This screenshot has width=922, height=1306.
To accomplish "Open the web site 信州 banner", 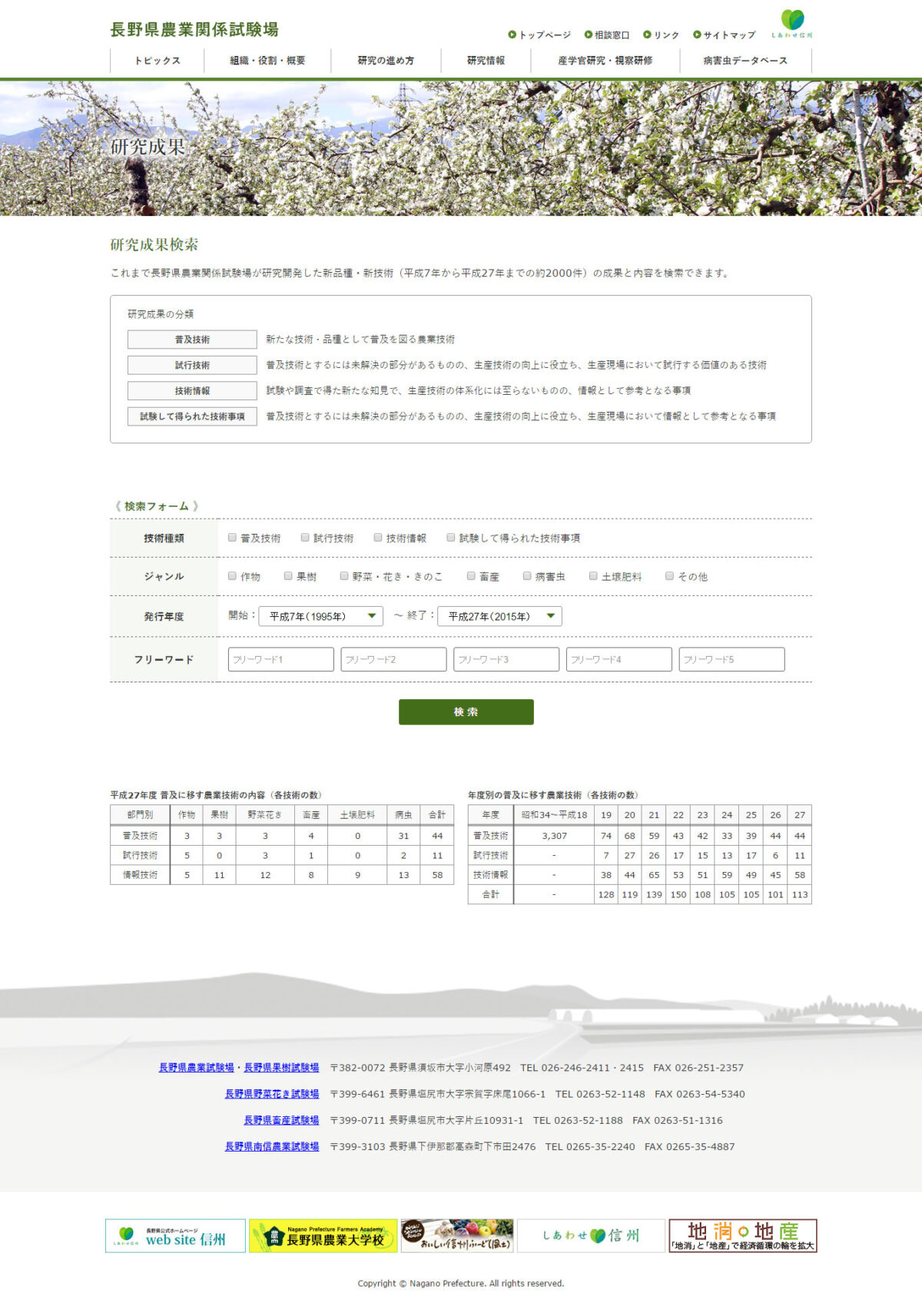I will pyautogui.click(x=175, y=1235).
